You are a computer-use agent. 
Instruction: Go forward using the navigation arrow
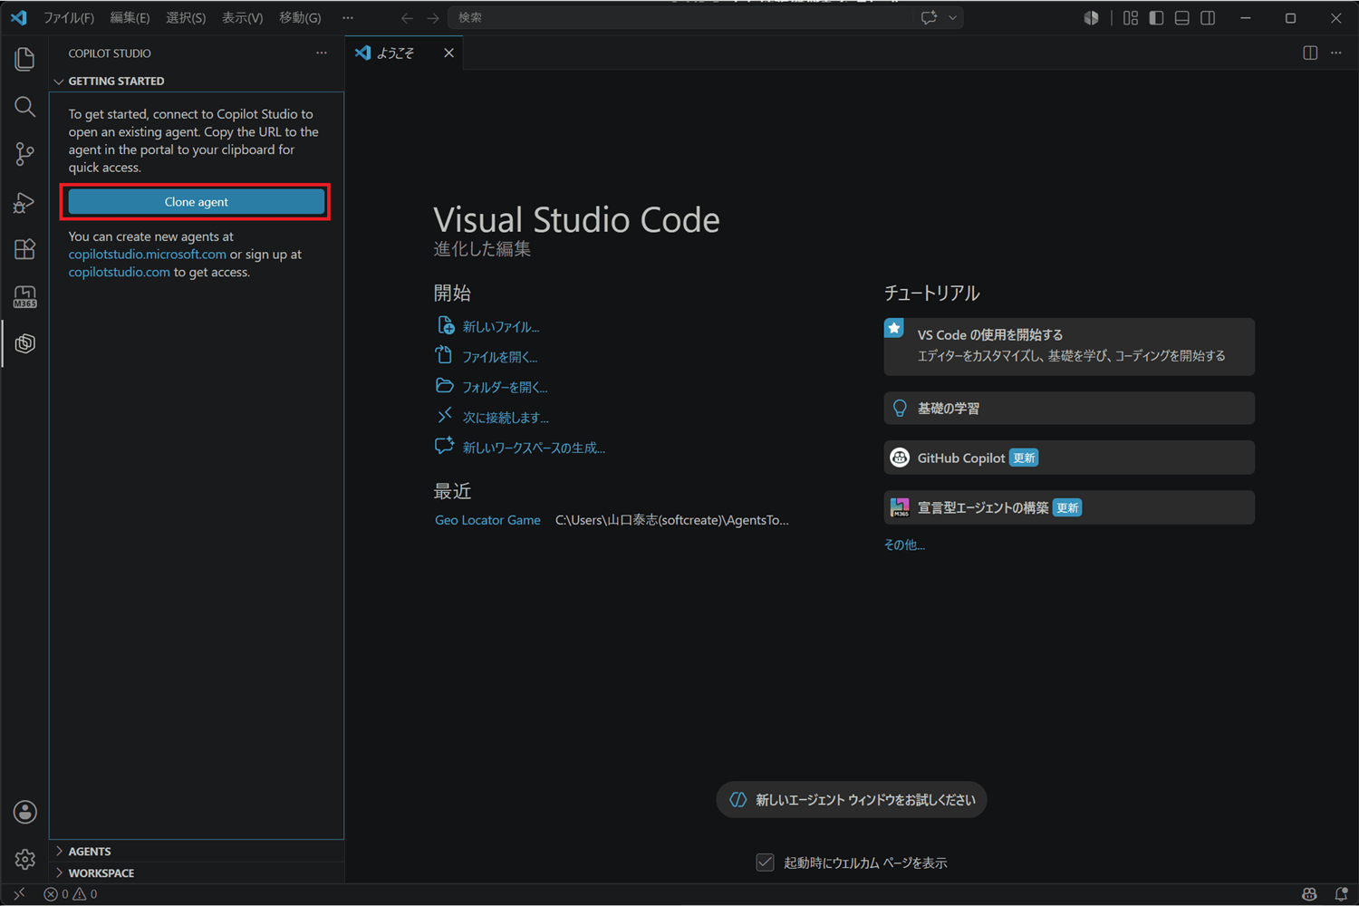(433, 18)
